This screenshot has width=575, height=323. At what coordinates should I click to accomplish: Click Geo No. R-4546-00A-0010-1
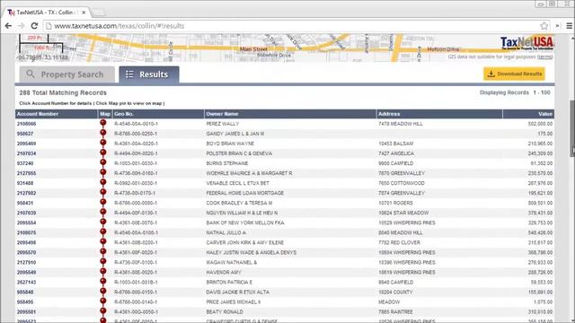(136, 124)
